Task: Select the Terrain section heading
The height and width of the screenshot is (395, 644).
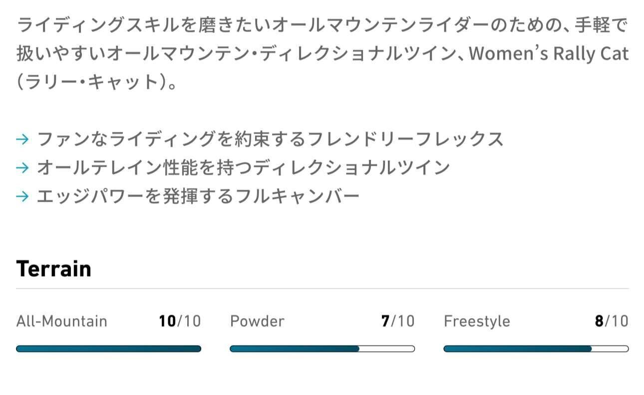Action: [54, 269]
